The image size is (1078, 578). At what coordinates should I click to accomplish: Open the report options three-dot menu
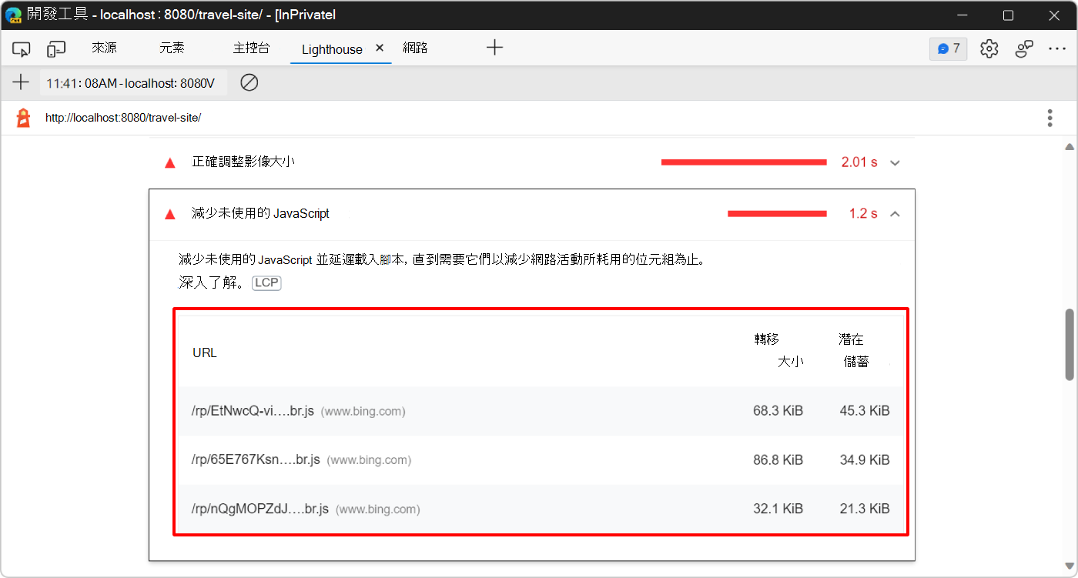pos(1050,117)
